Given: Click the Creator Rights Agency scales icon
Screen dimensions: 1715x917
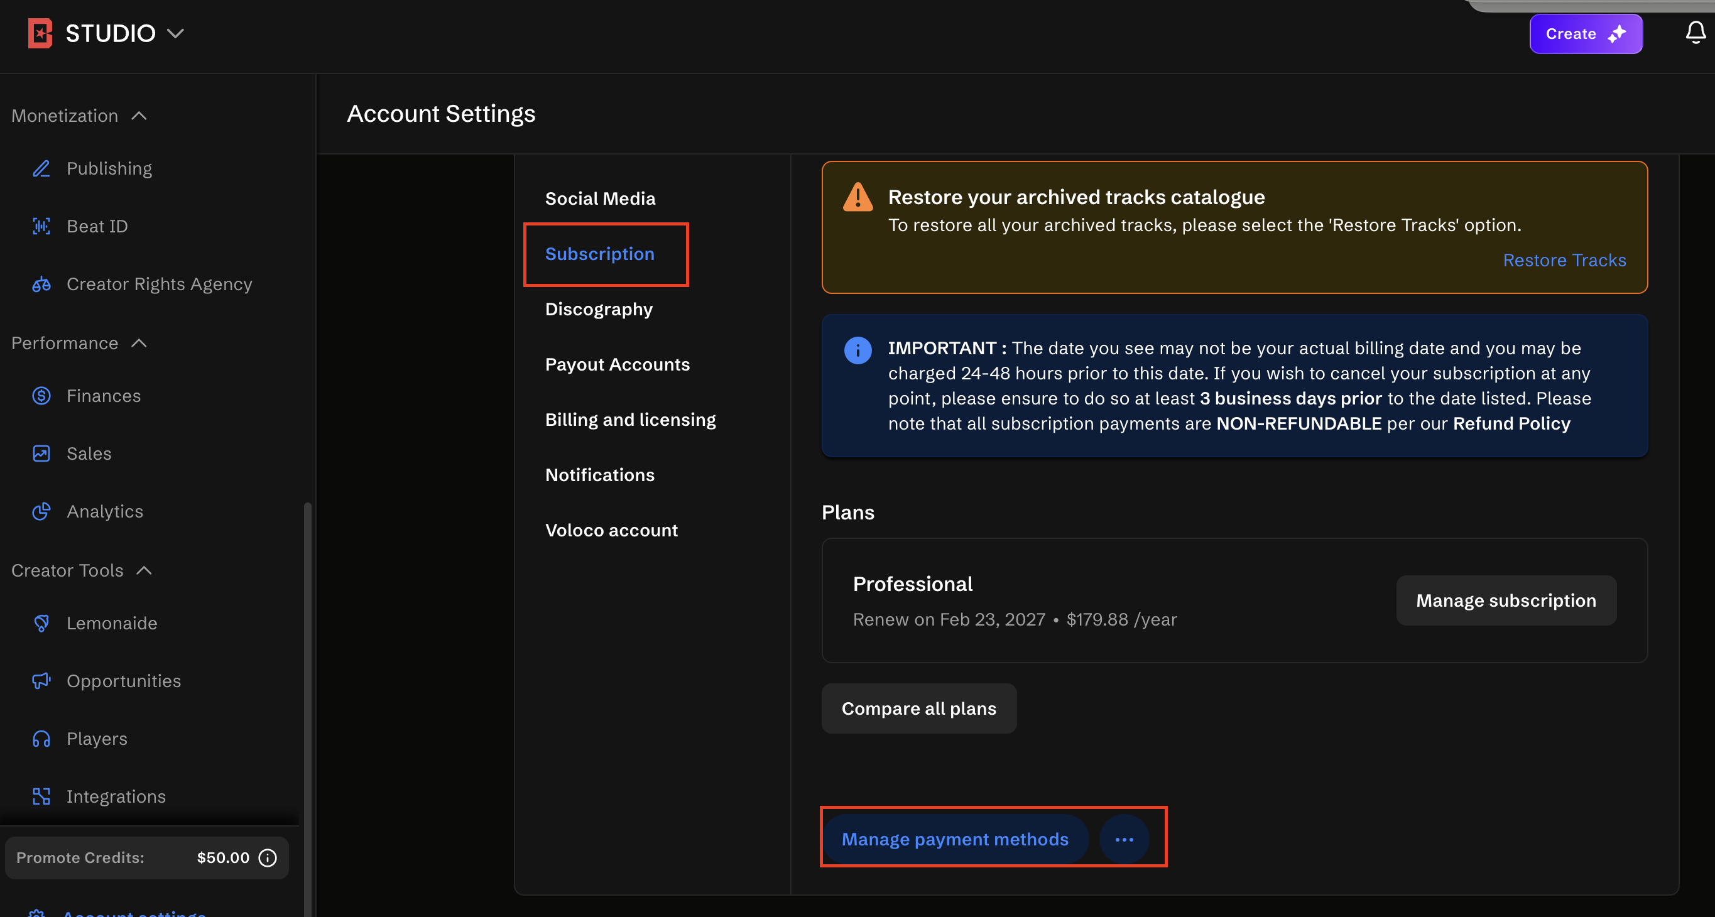Looking at the screenshot, I should [41, 284].
